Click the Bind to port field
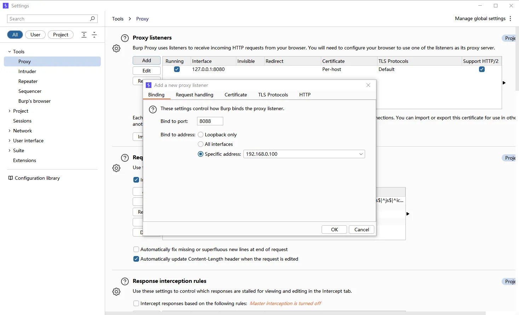Viewport: 519px width, 315px height. coord(210,121)
